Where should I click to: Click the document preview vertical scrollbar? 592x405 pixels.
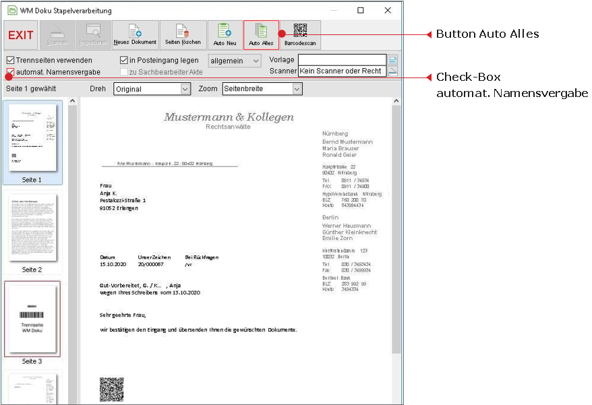[x=396, y=229]
